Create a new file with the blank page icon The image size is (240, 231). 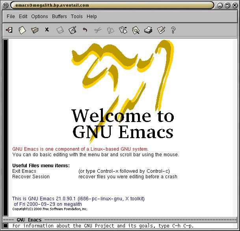(22, 30)
